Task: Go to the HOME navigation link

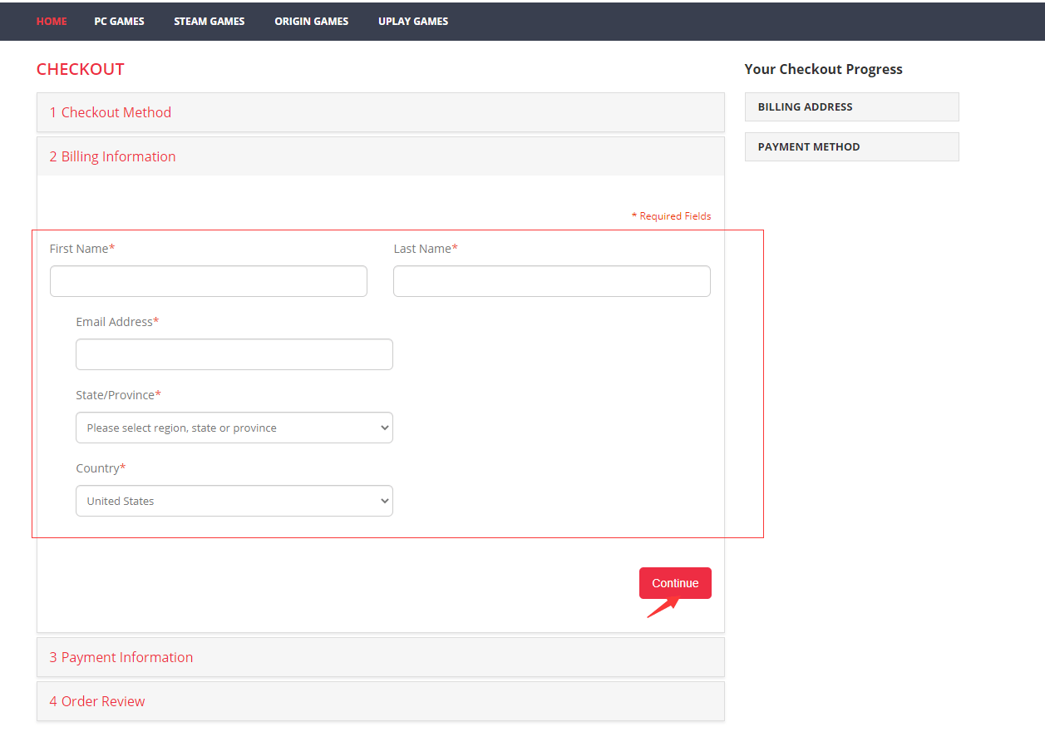Action: click(52, 21)
